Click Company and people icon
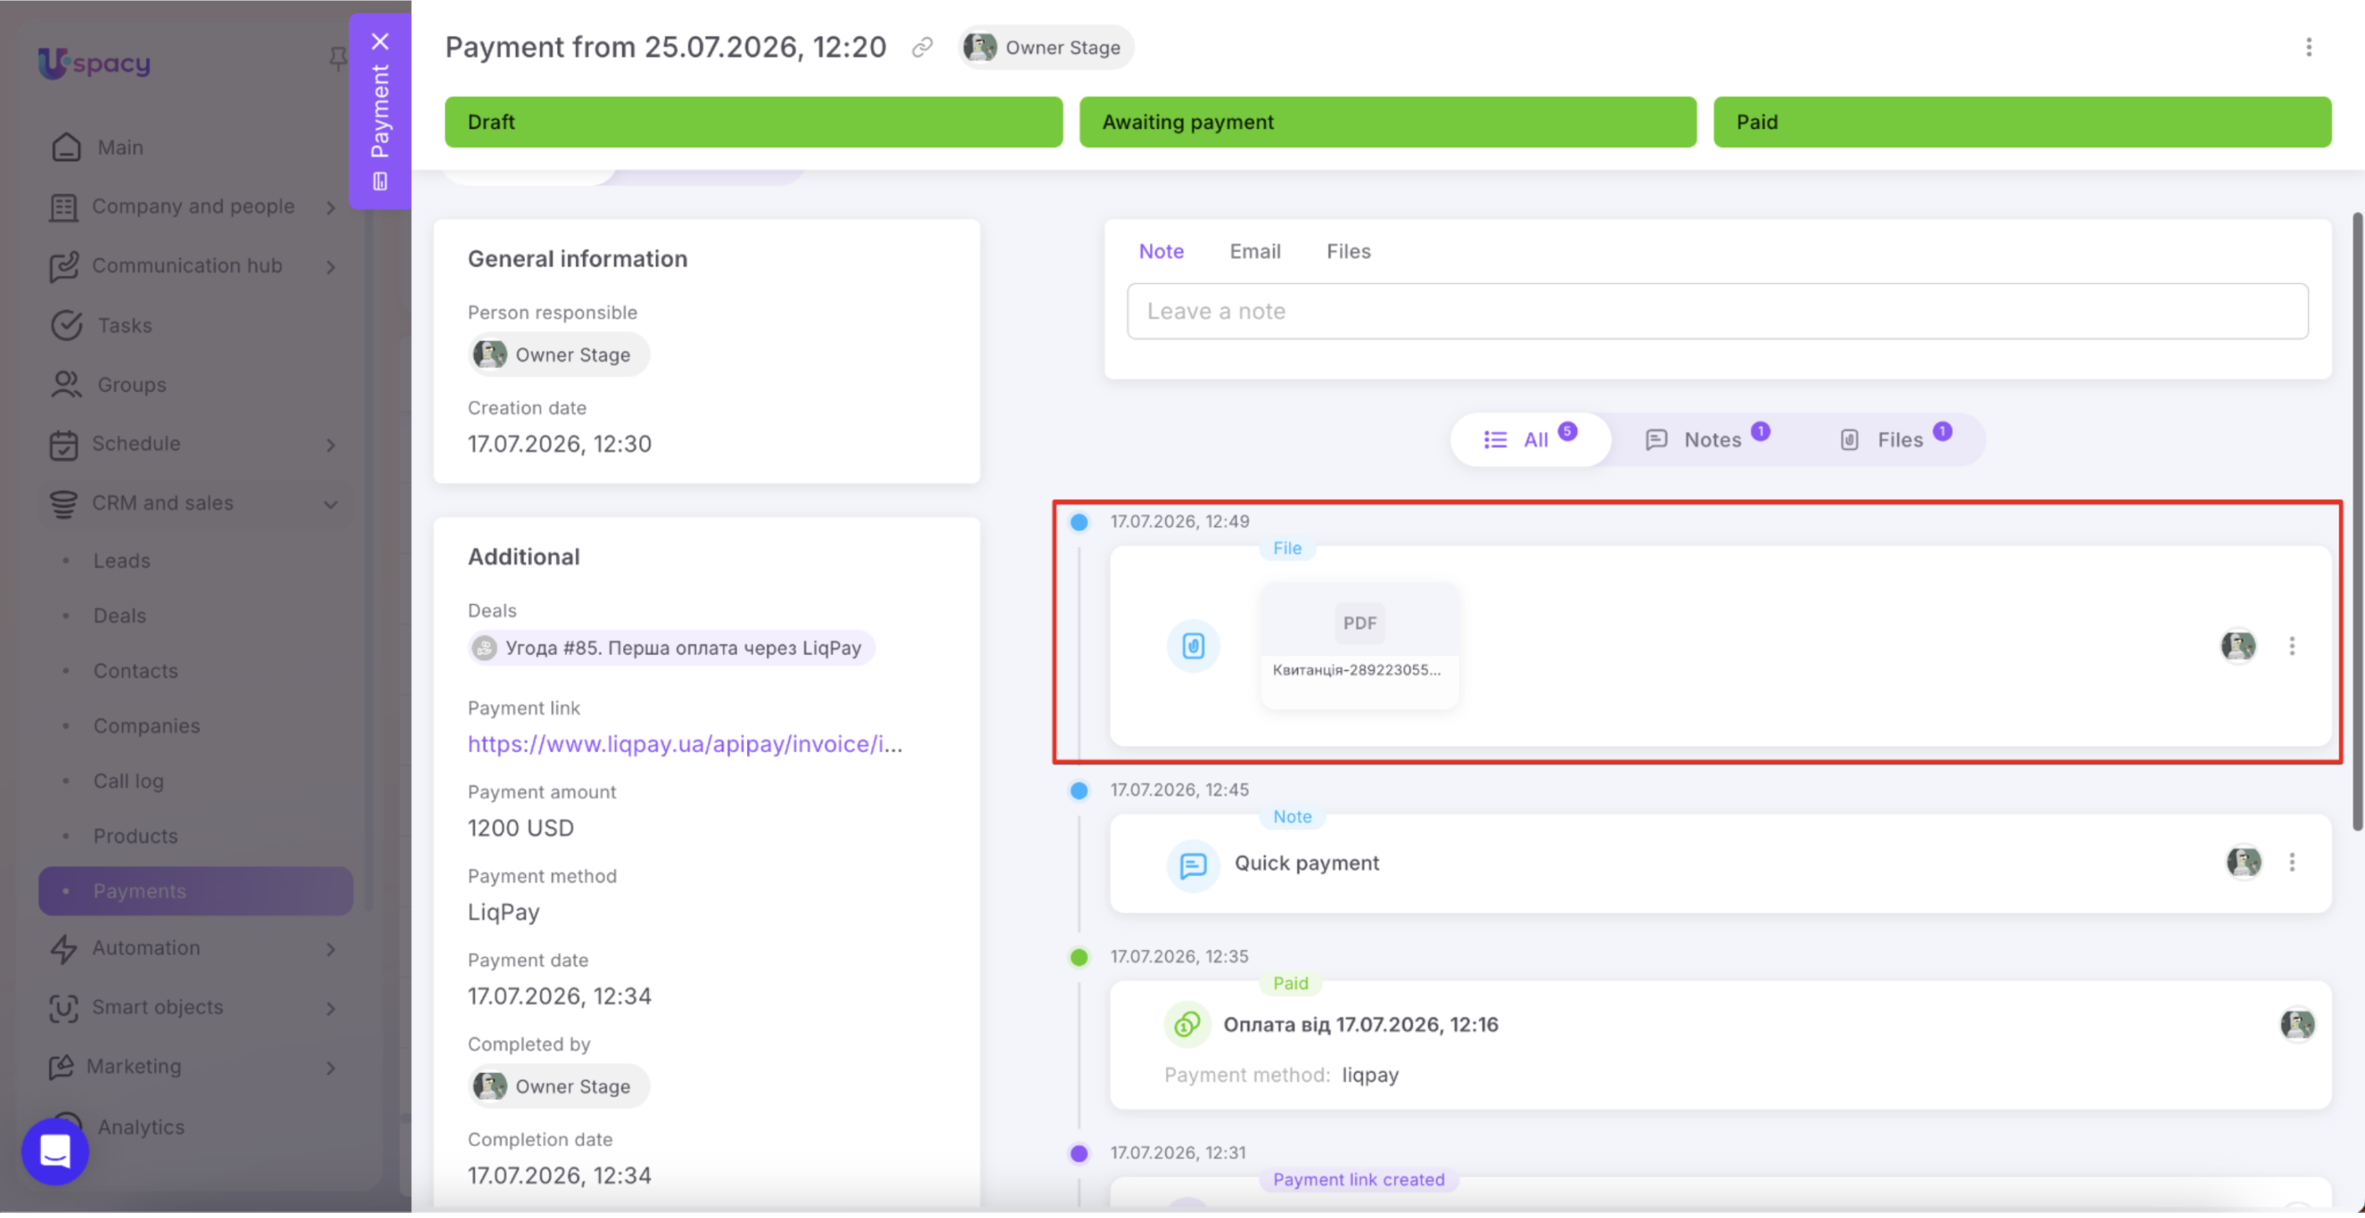The image size is (2365, 1218). (64, 207)
